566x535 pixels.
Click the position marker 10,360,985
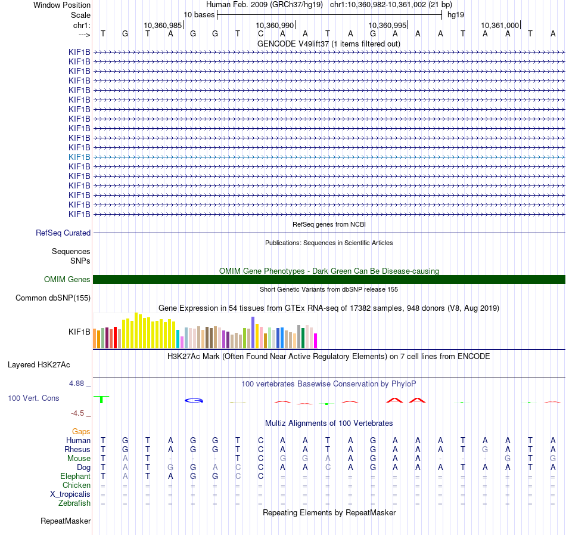point(163,25)
